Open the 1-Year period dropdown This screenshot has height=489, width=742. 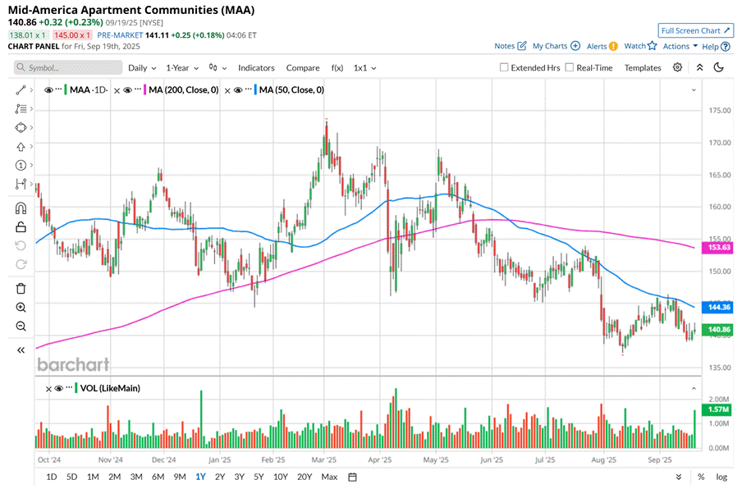(x=182, y=67)
